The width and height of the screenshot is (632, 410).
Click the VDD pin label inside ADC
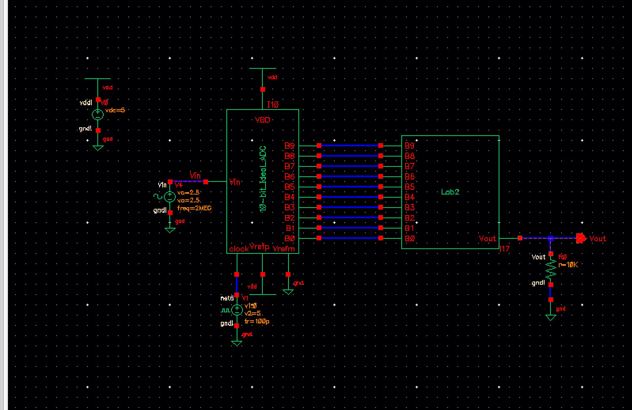tap(262, 120)
